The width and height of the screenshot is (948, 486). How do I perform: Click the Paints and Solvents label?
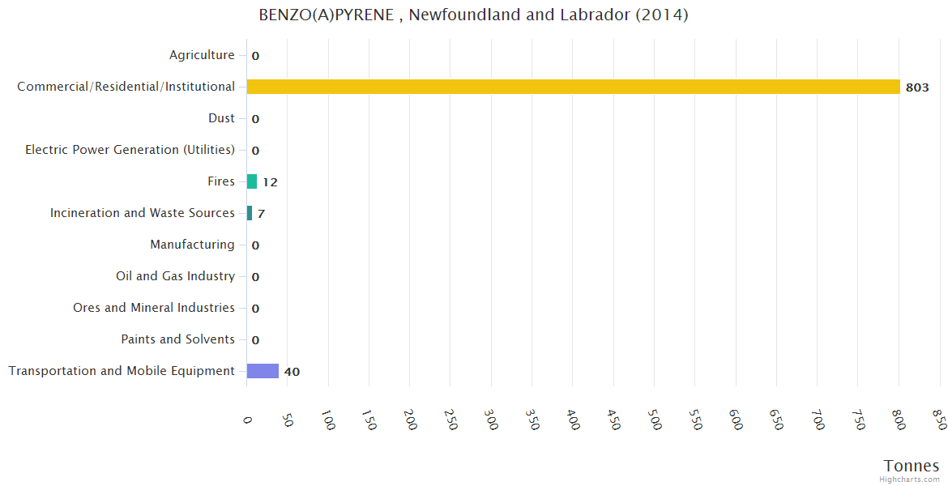(x=177, y=339)
